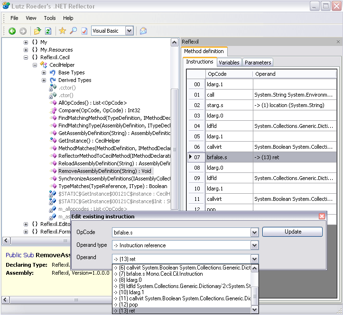
Task: Expand the My namespace node
Action: 26,42
